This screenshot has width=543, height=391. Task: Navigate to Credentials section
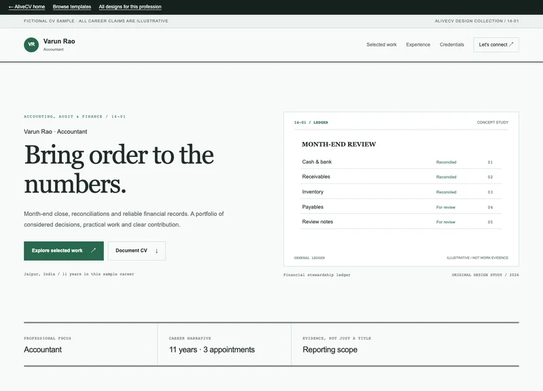point(451,45)
